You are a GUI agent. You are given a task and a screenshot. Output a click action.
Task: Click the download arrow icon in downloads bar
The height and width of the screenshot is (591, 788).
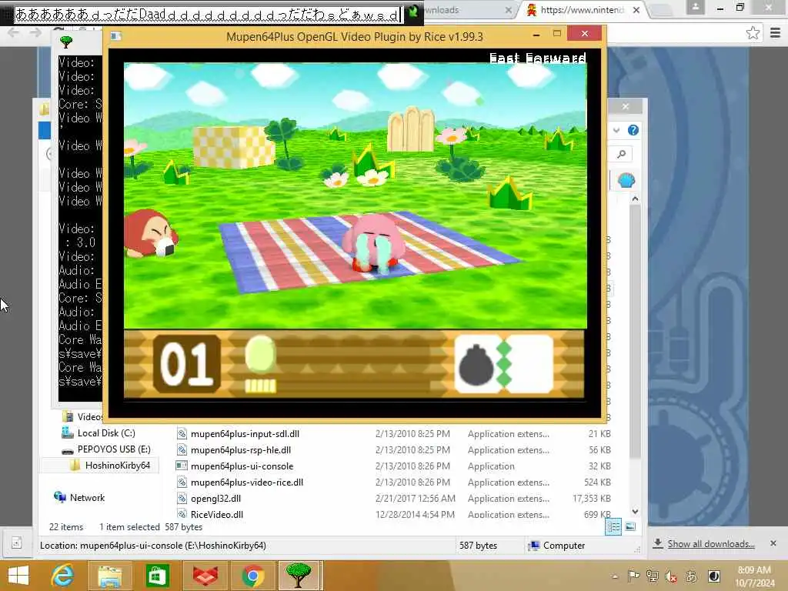(658, 543)
